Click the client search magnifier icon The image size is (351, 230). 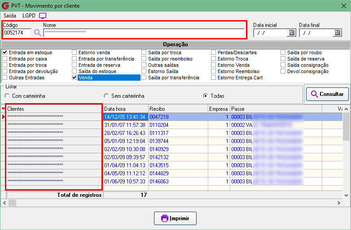click(x=37, y=33)
